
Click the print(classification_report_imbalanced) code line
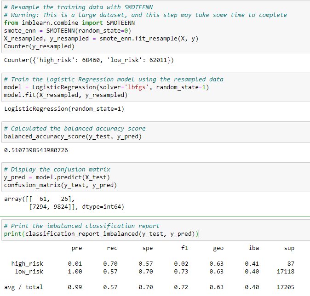(101, 234)
